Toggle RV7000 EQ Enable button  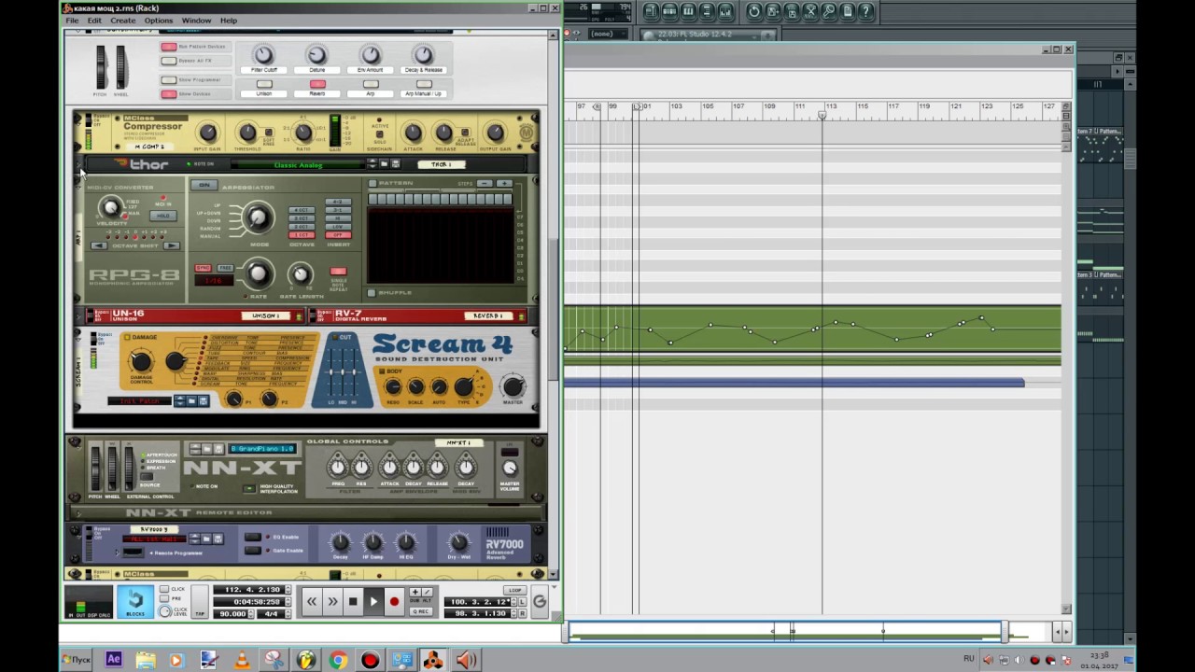(253, 538)
